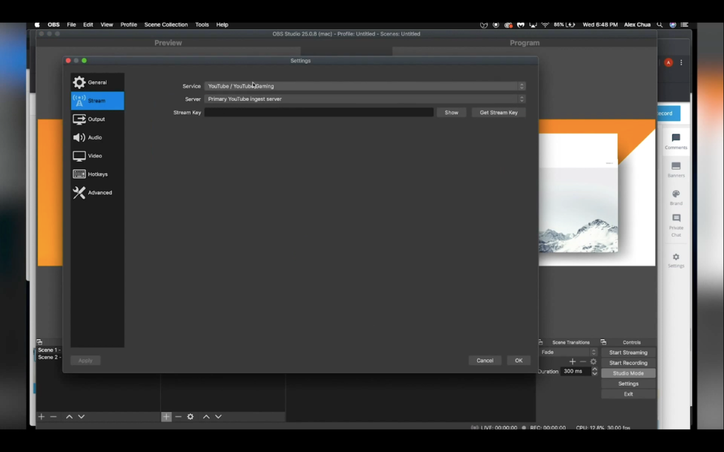Click the clock showing Wed 6:48 PM

coord(600,25)
